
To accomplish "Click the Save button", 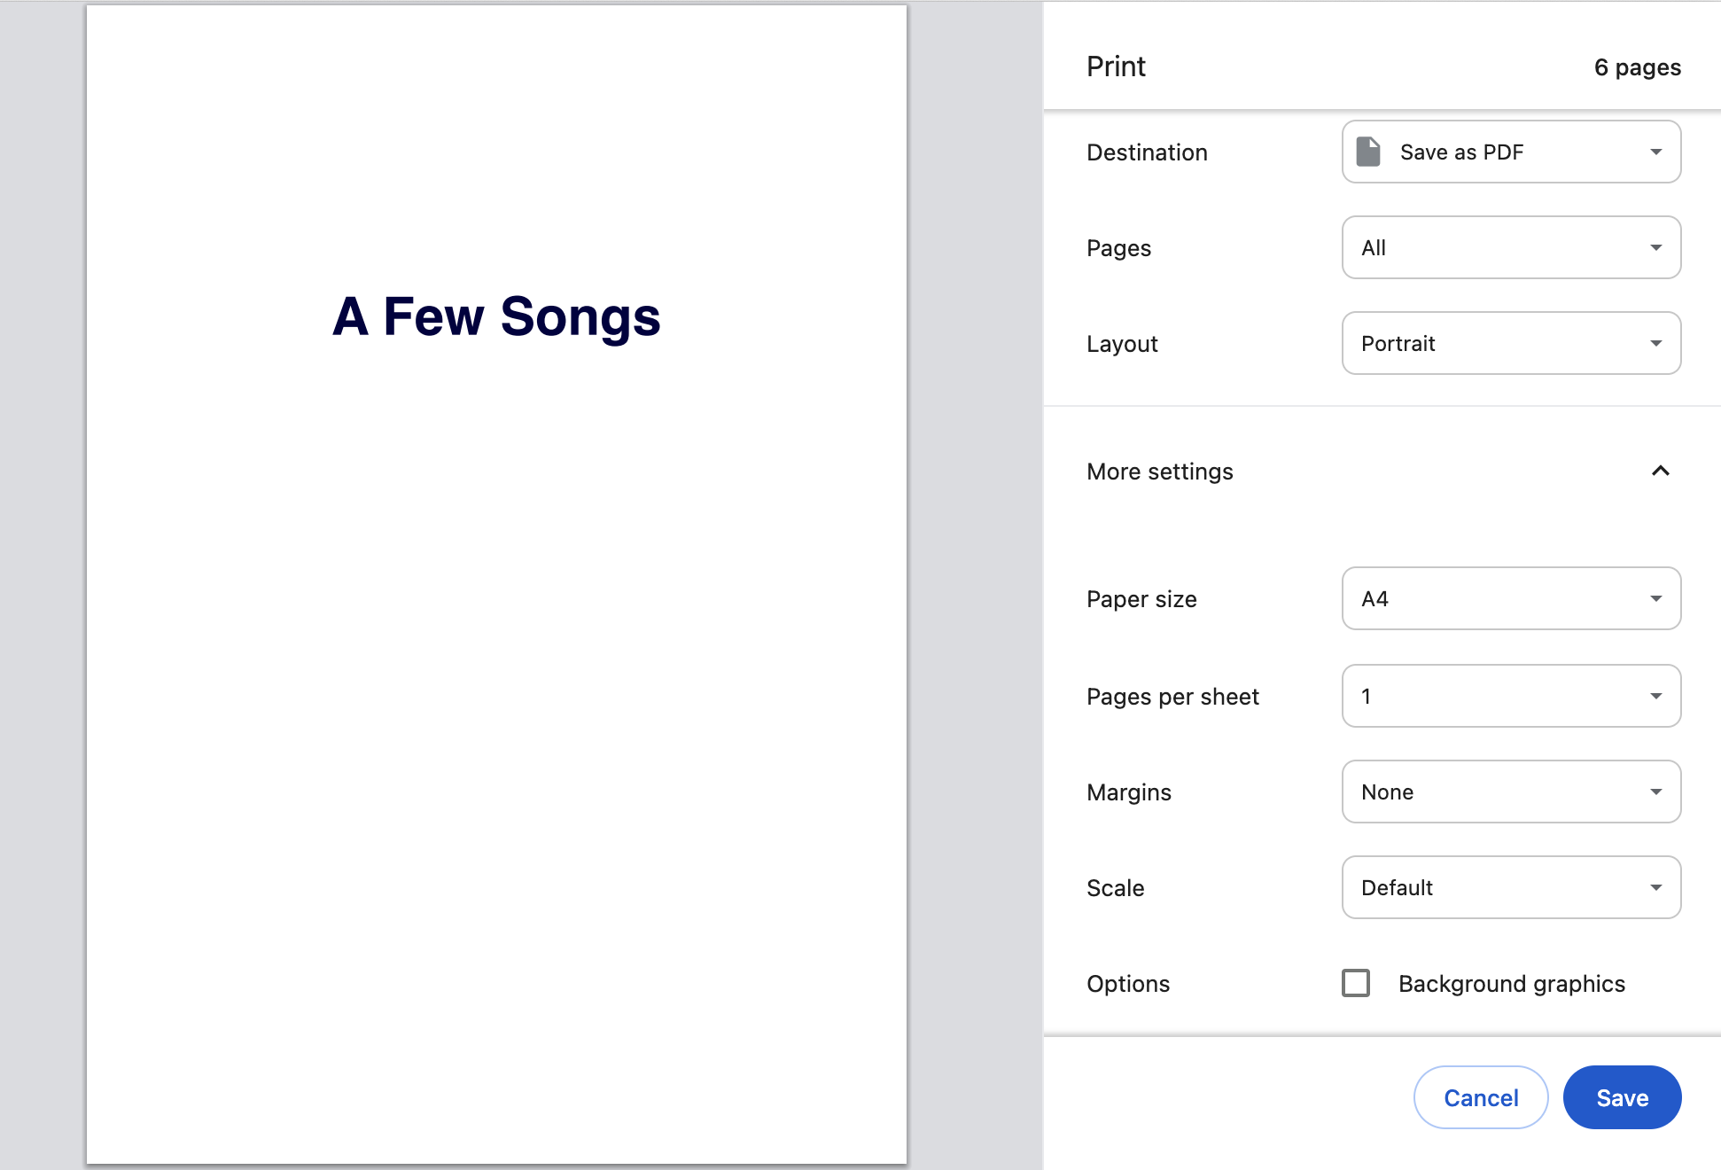I will point(1622,1097).
